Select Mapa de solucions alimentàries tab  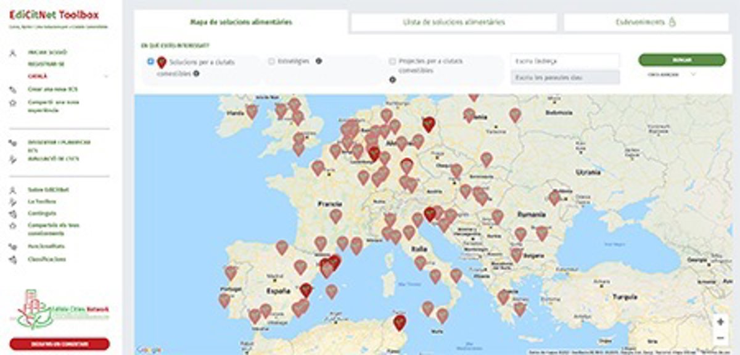[x=241, y=22]
